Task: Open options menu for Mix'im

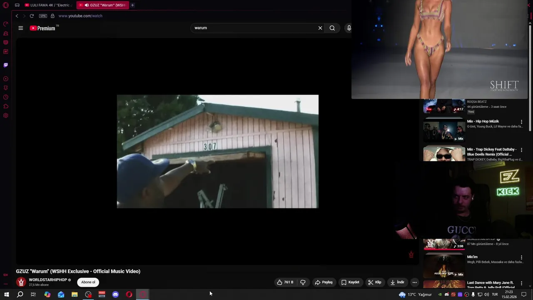Action: pyautogui.click(x=521, y=258)
